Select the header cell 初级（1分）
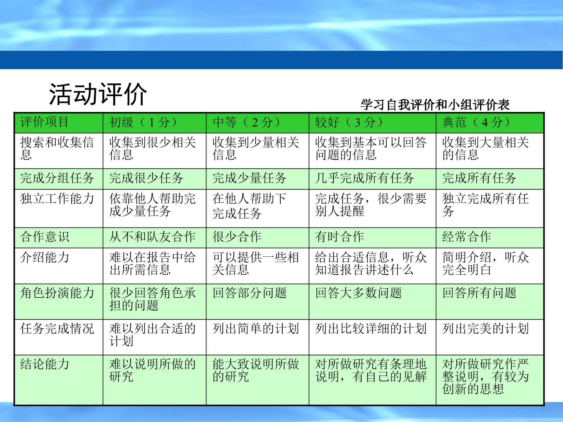The height and width of the screenshot is (422, 563). [154, 123]
